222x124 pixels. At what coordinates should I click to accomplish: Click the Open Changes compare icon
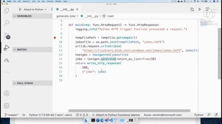coord(192,9)
